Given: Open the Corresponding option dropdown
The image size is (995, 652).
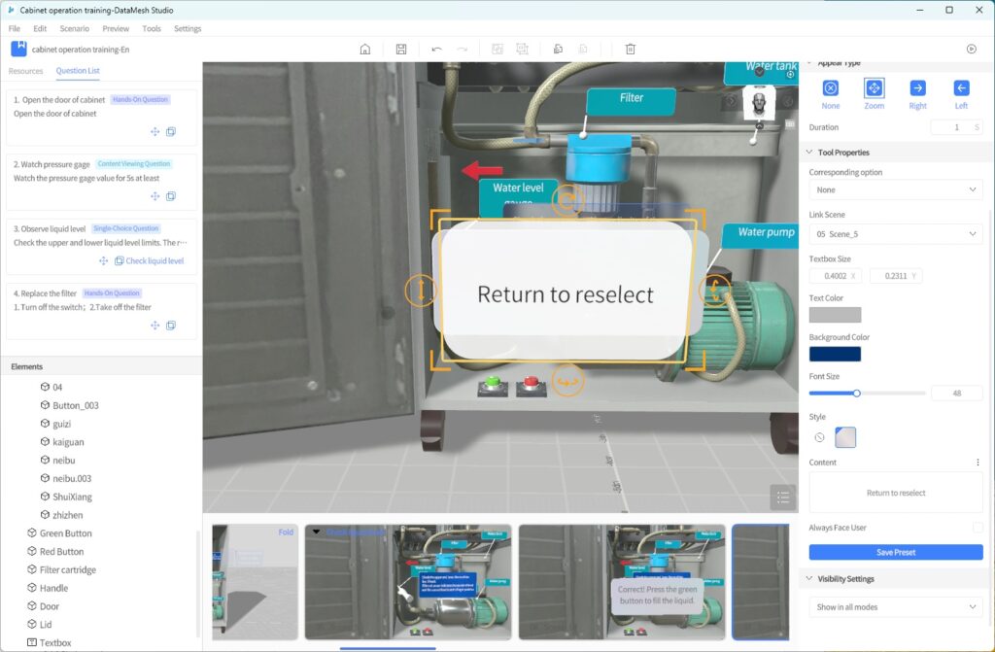Looking at the screenshot, I should pos(895,190).
